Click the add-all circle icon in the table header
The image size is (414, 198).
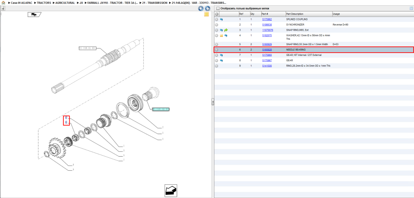pyautogui.click(x=217, y=14)
